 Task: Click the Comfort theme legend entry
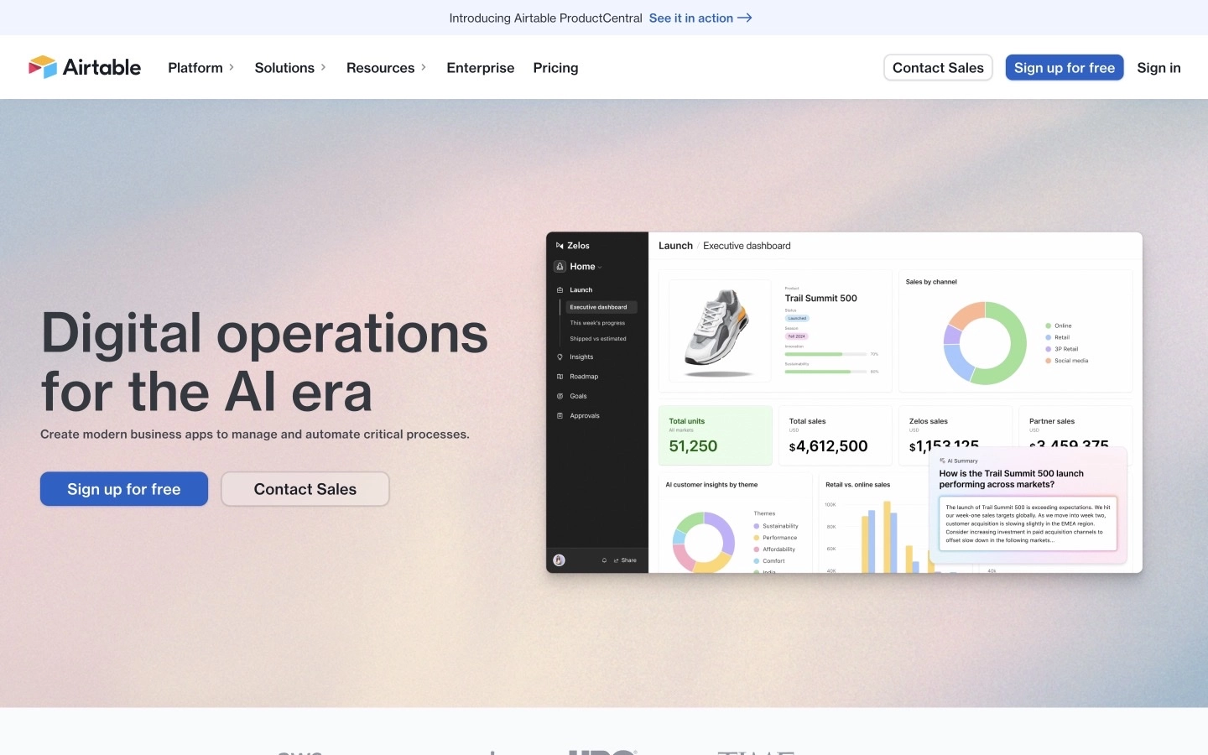pos(769,561)
